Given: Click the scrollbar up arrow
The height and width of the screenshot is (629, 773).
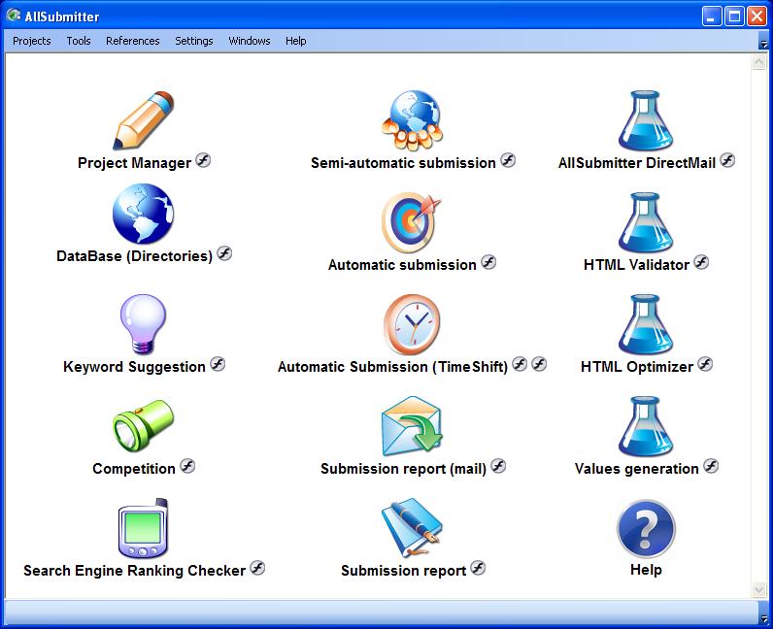Looking at the screenshot, I should click(758, 61).
